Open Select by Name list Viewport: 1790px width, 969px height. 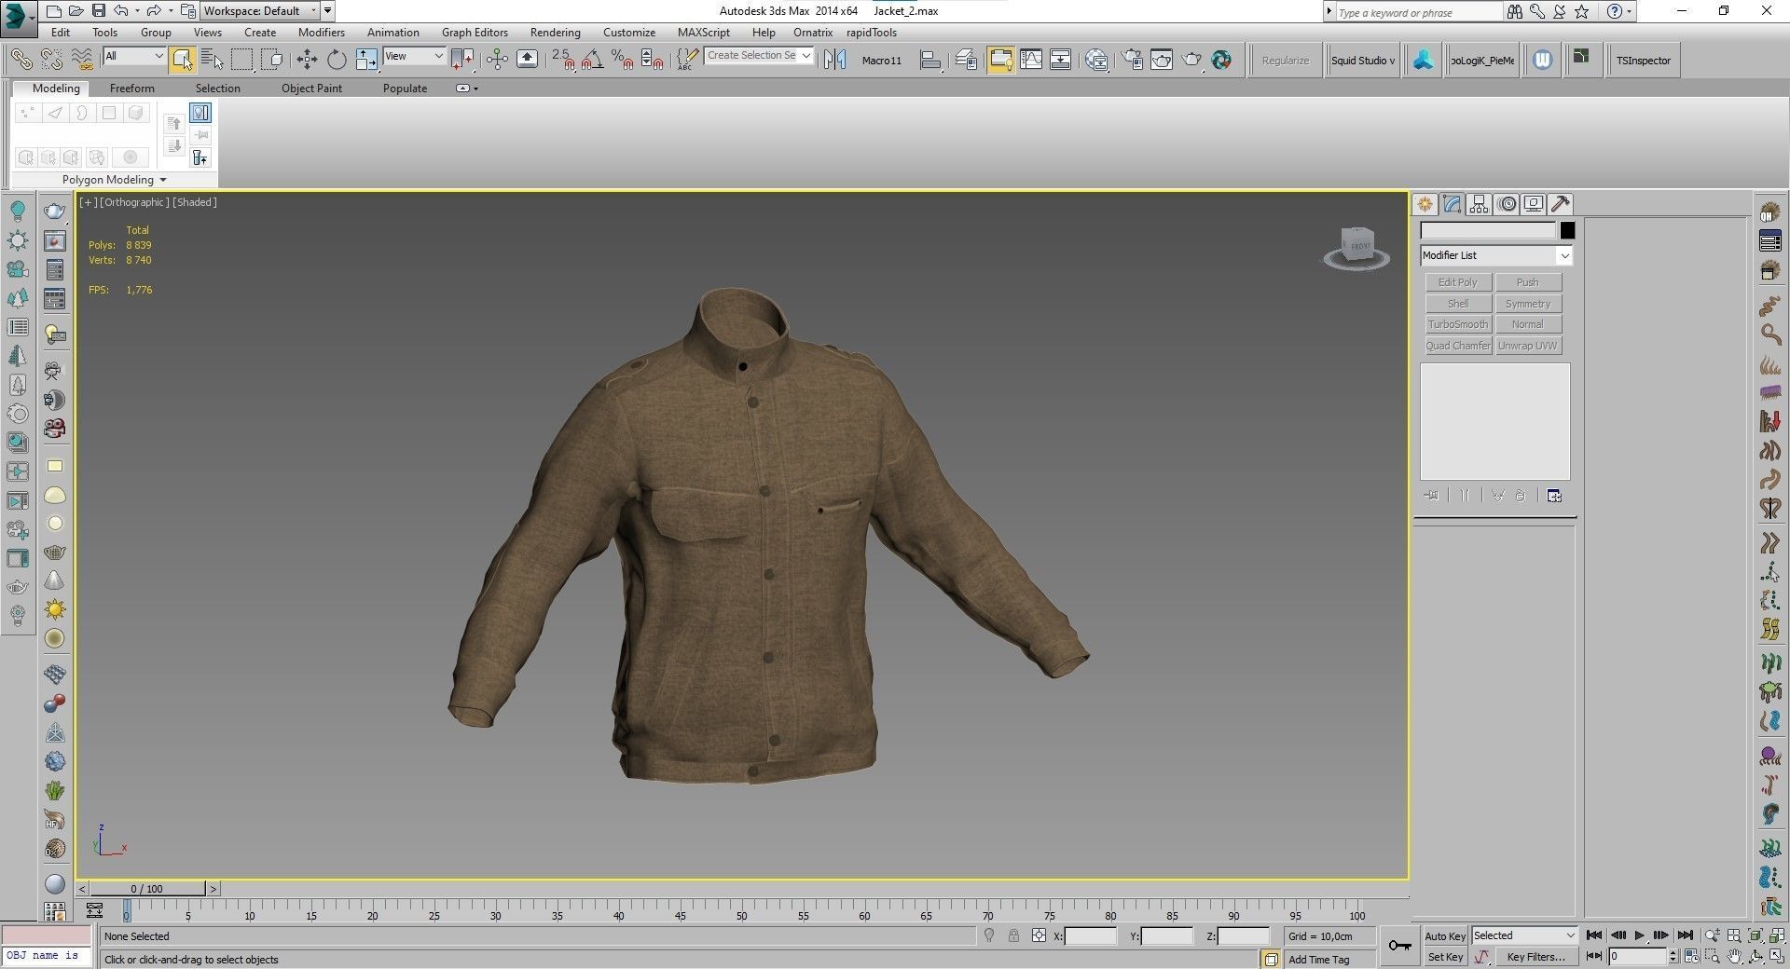212,60
